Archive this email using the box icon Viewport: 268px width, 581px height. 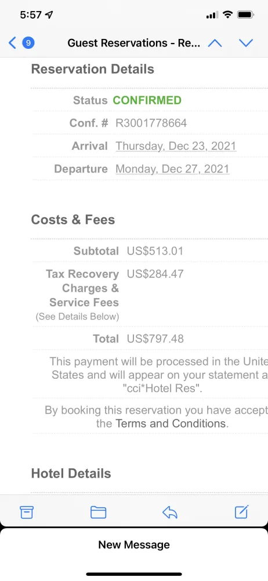pyautogui.click(x=27, y=512)
